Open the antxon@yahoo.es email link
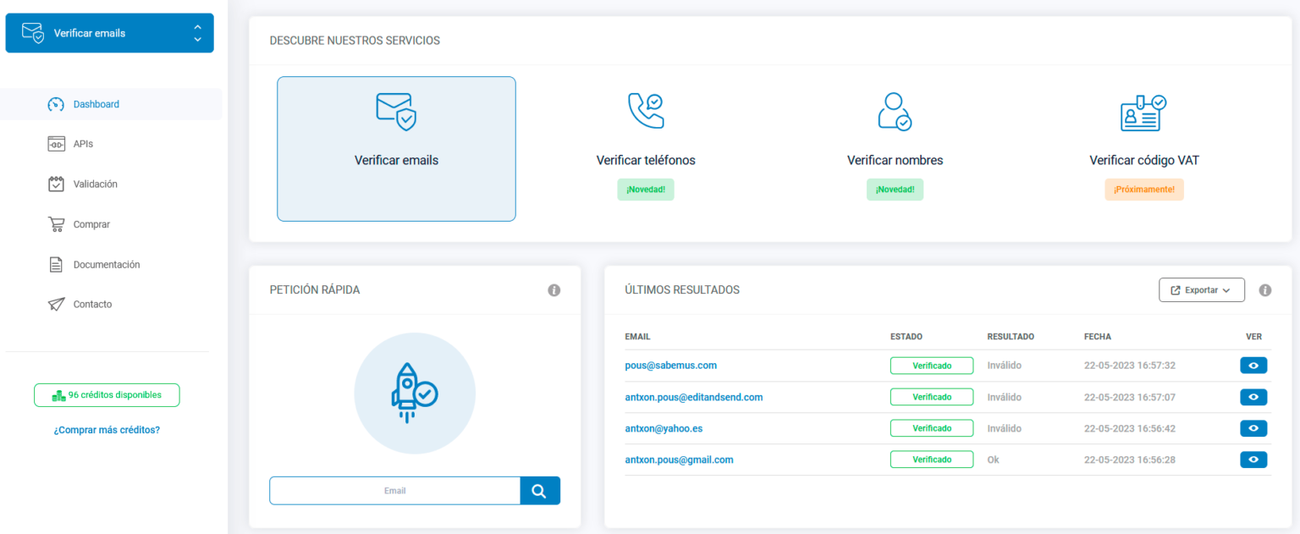Image resolution: width=1300 pixels, height=534 pixels. click(664, 428)
